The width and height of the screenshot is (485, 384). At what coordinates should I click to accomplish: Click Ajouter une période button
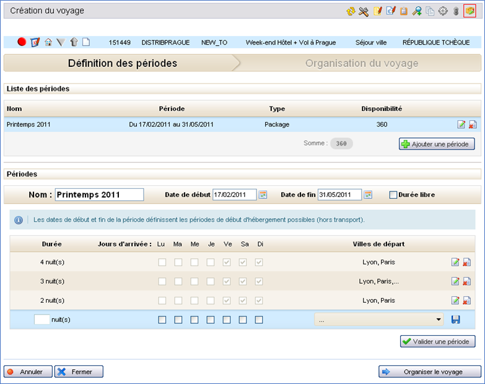click(437, 144)
